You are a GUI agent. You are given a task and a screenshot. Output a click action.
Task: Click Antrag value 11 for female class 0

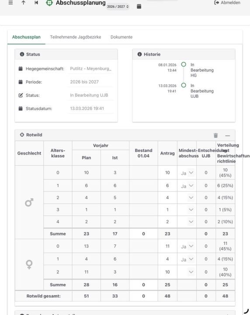tap(167, 246)
